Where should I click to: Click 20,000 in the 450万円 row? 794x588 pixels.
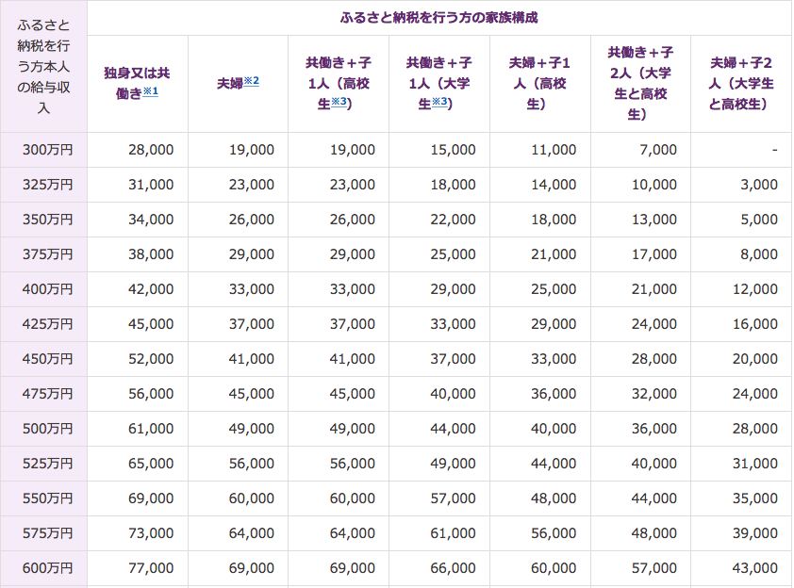[x=755, y=359]
